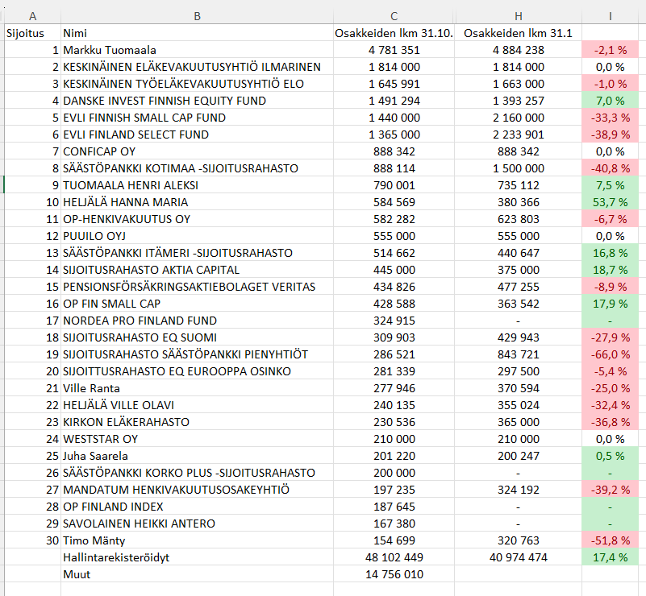Select the "-8,9 %" cell
Image resolution: width=646 pixels, height=596 pixels.
click(x=611, y=286)
